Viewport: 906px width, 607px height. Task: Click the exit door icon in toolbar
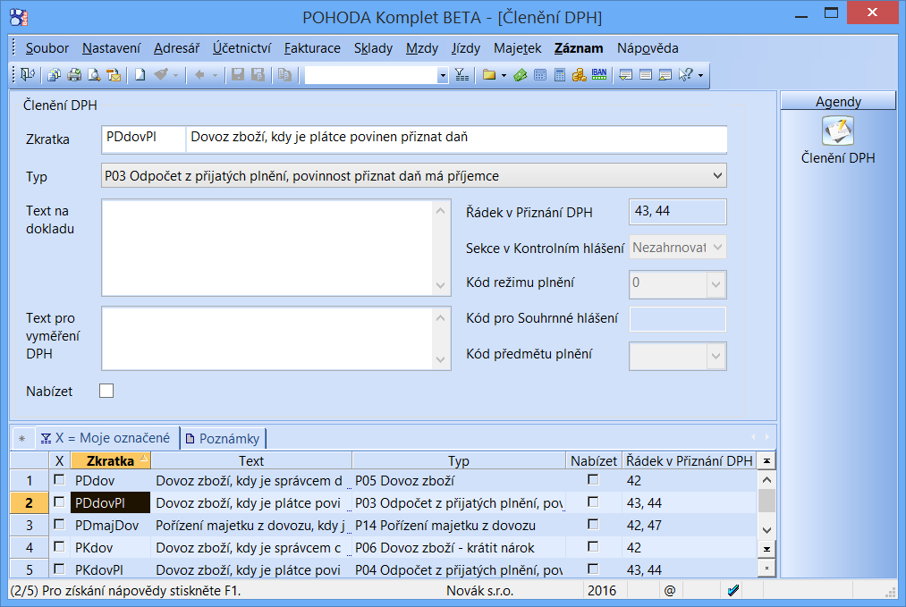click(x=28, y=74)
